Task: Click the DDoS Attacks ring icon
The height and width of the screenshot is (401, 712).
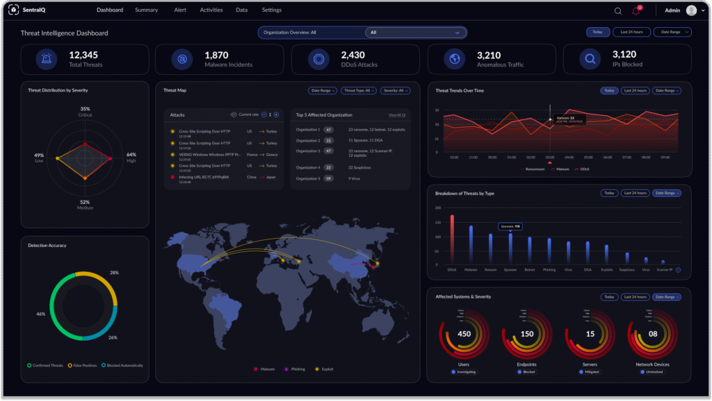Action: (x=318, y=60)
